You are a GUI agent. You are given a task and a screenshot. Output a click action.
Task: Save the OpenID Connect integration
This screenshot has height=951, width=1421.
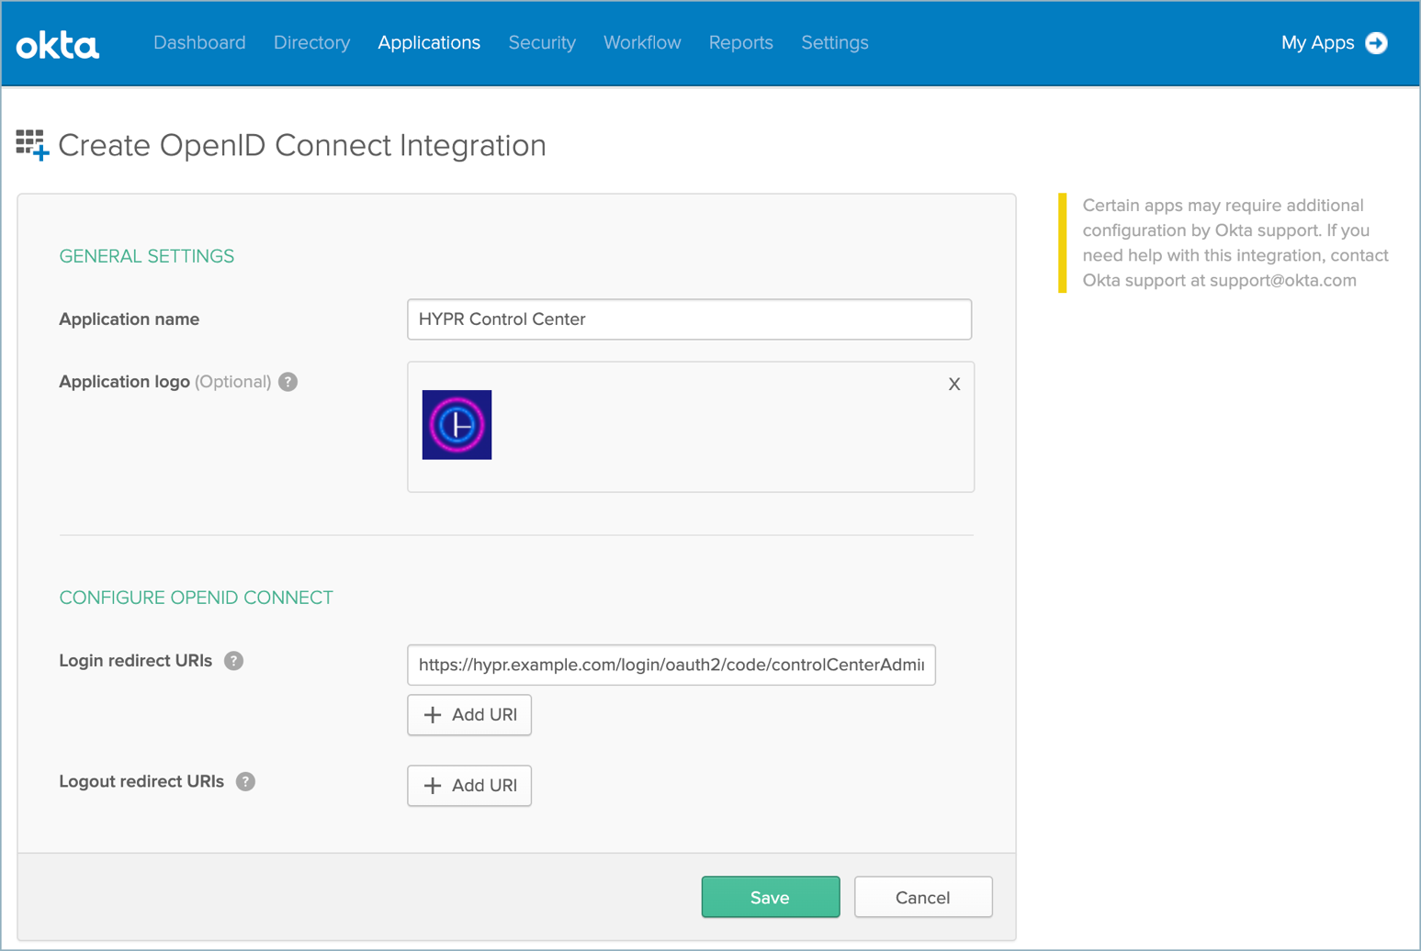[771, 897]
